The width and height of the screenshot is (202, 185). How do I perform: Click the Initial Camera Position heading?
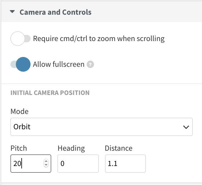pos(50,92)
